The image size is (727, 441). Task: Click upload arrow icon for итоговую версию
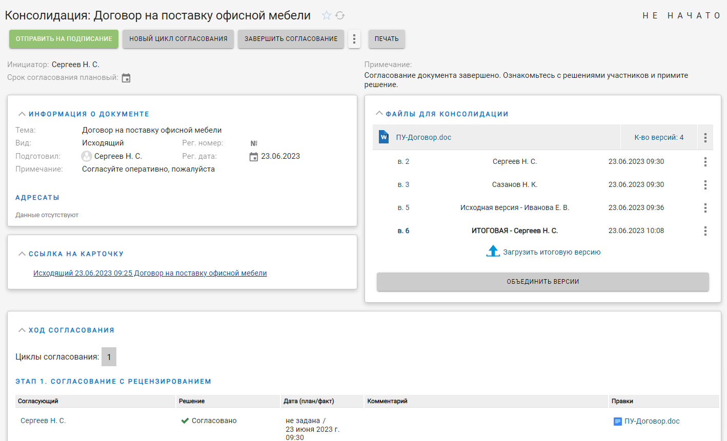point(493,251)
